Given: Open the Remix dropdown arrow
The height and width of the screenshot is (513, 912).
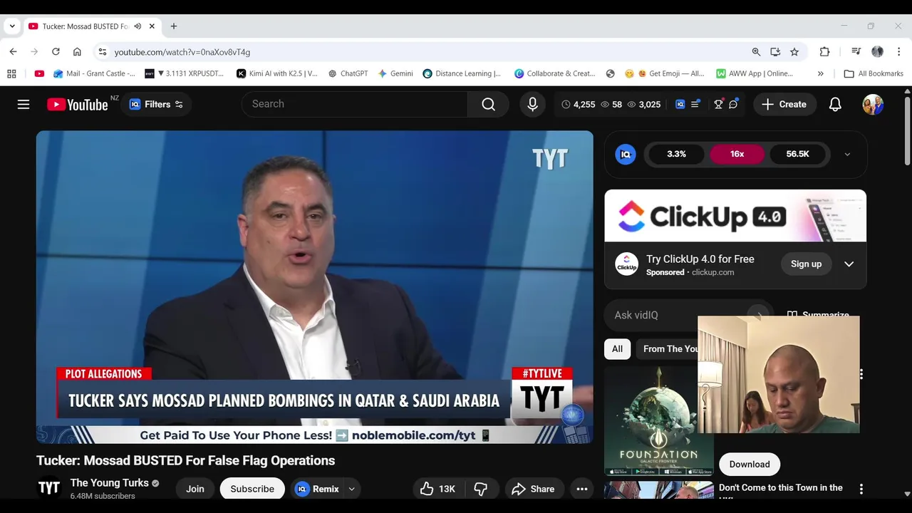Looking at the screenshot, I should coord(351,489).
